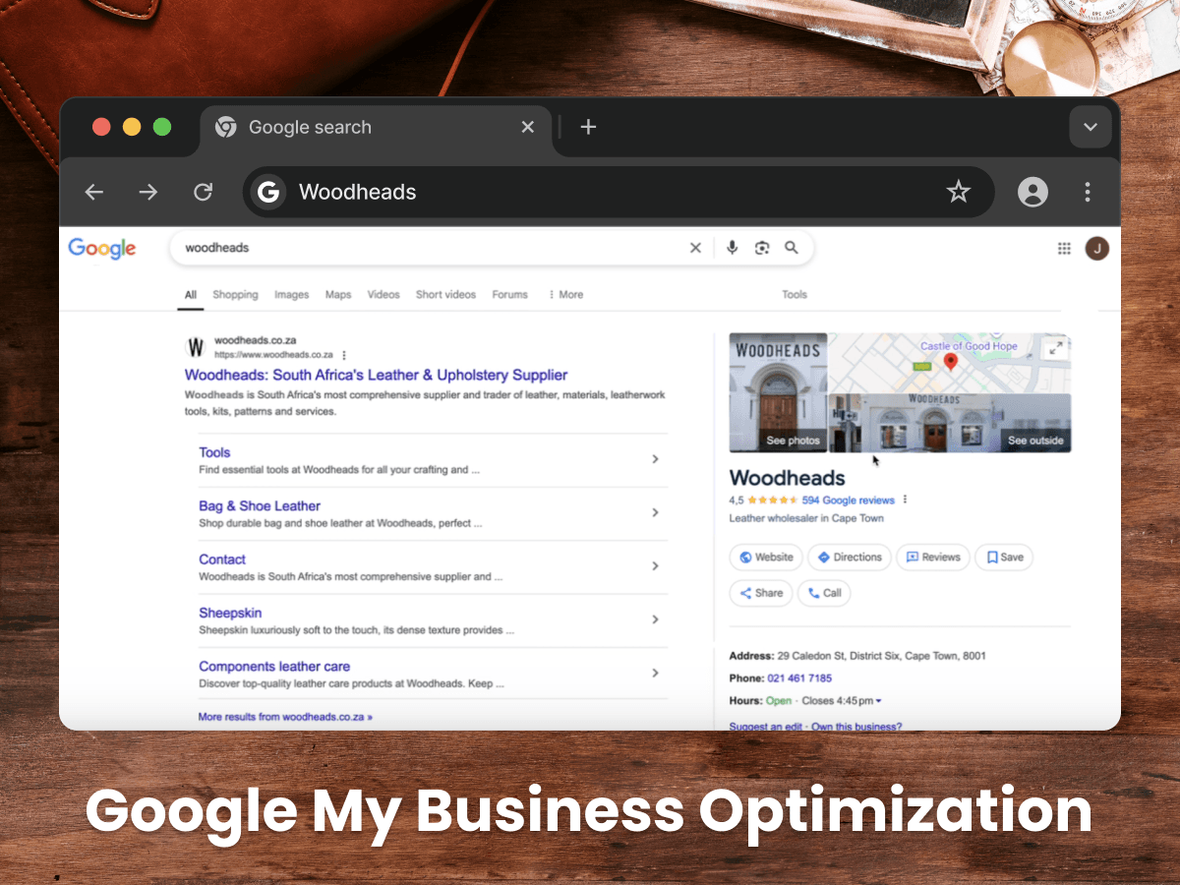Switch to the Maps tab
Image resolution: width=1180 pixels, height=885 pixels.
tap(338, 294)
